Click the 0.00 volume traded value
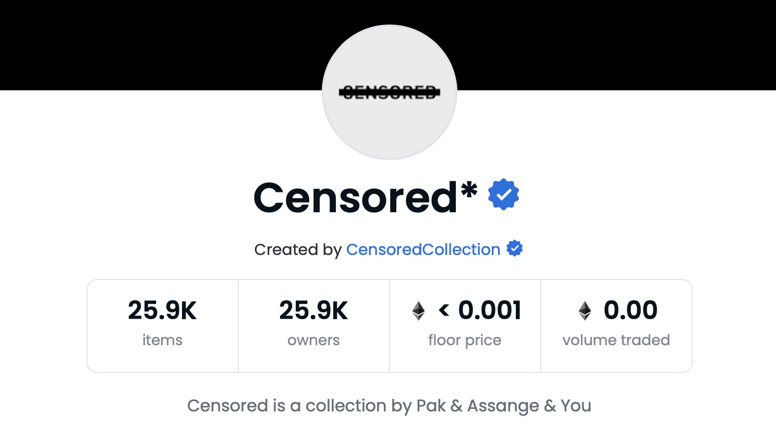 click(x=630, y=311)
